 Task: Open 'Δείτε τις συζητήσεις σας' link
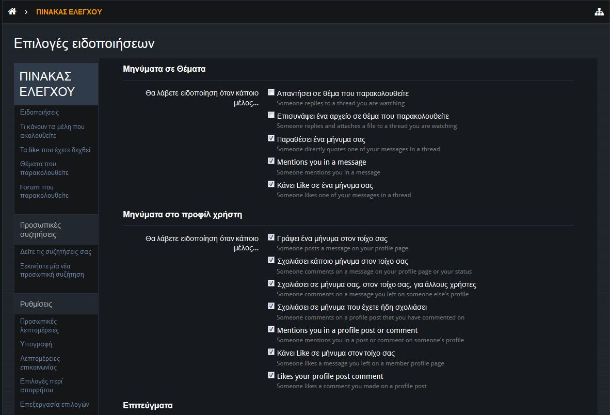click(56, 252)
